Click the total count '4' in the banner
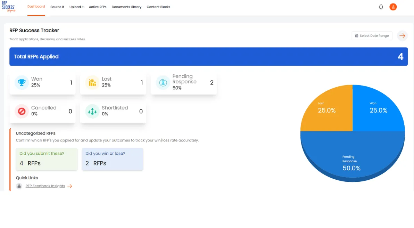414x228 pixels. pyautogui.click(x=400, y=57)
